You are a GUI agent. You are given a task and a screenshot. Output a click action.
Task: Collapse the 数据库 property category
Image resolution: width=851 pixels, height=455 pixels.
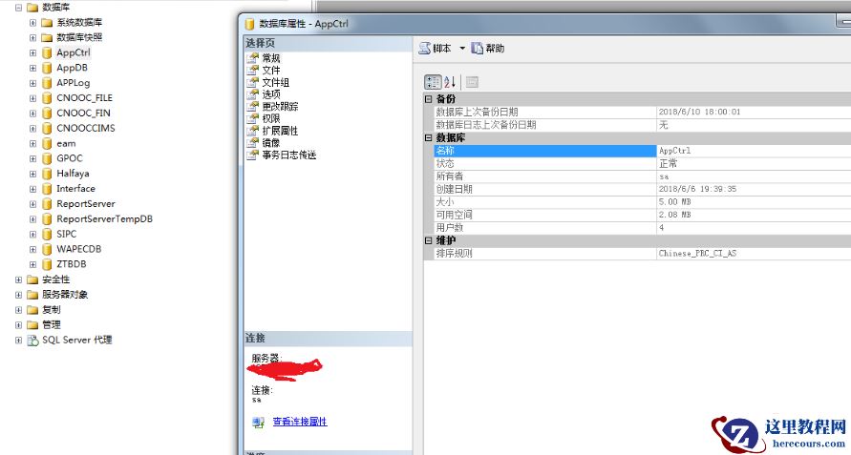[428, 137]
